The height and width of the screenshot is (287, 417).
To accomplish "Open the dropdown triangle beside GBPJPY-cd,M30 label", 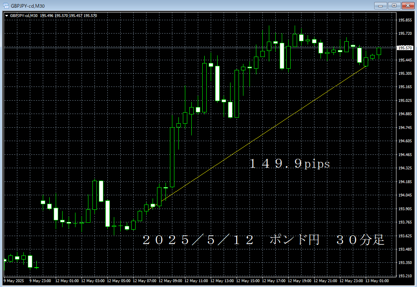I will [x=6, y=16].
